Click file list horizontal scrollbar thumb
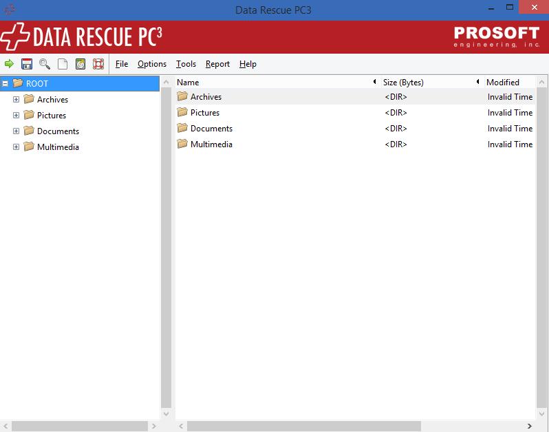The width and height of the screenshot is (549, 432). tap(304, 426)
